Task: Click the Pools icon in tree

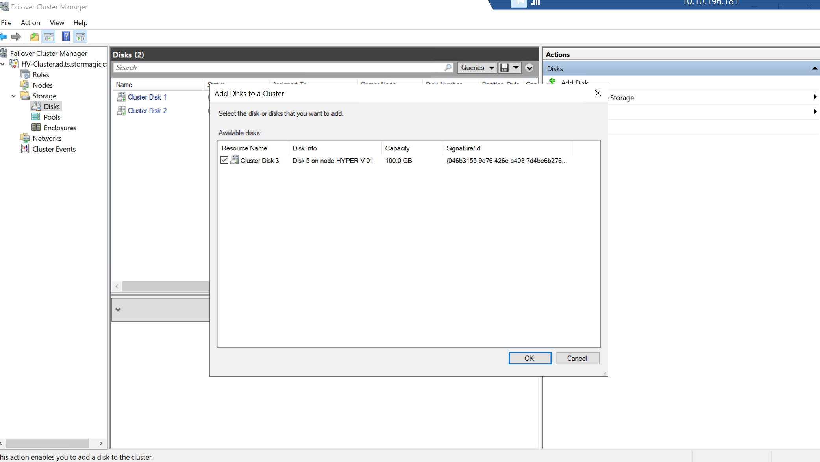Action: (x=36, y=117)
